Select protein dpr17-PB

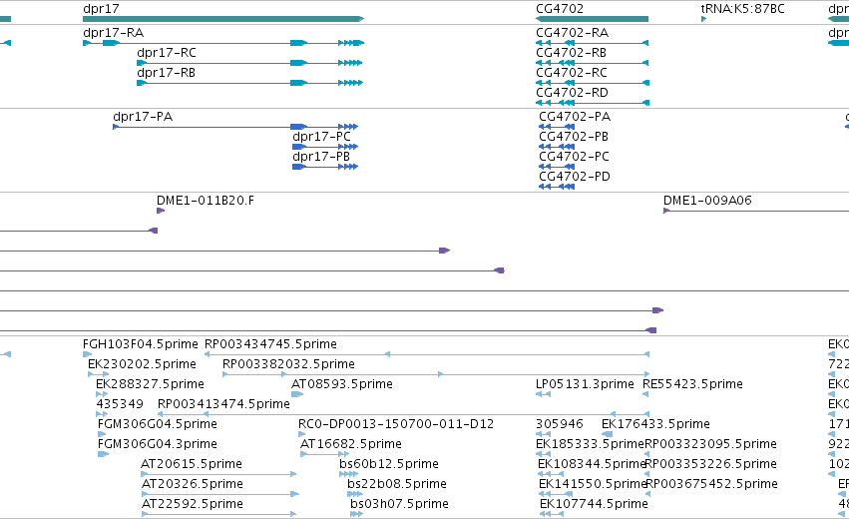pyautogui.click(x=325, y=167)
